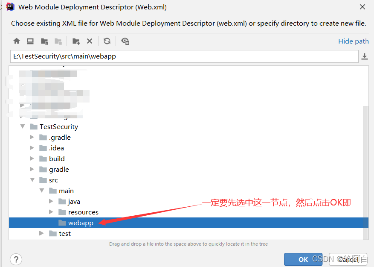Edit the path text field

184,56
